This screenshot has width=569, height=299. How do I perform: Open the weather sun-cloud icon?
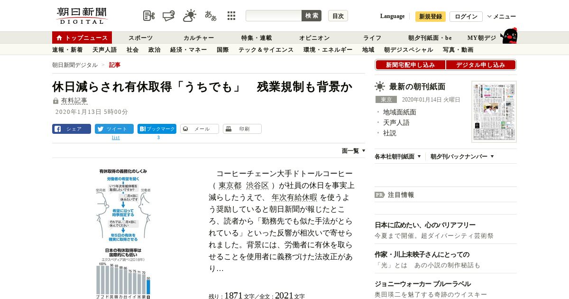click(190, 16)
